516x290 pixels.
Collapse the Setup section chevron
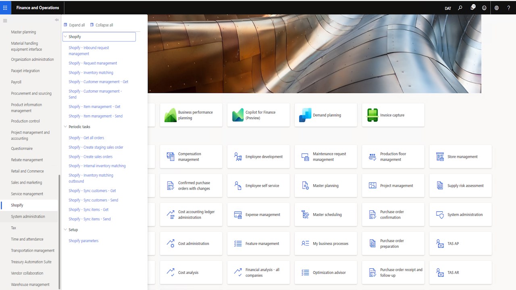pos(65,230)
